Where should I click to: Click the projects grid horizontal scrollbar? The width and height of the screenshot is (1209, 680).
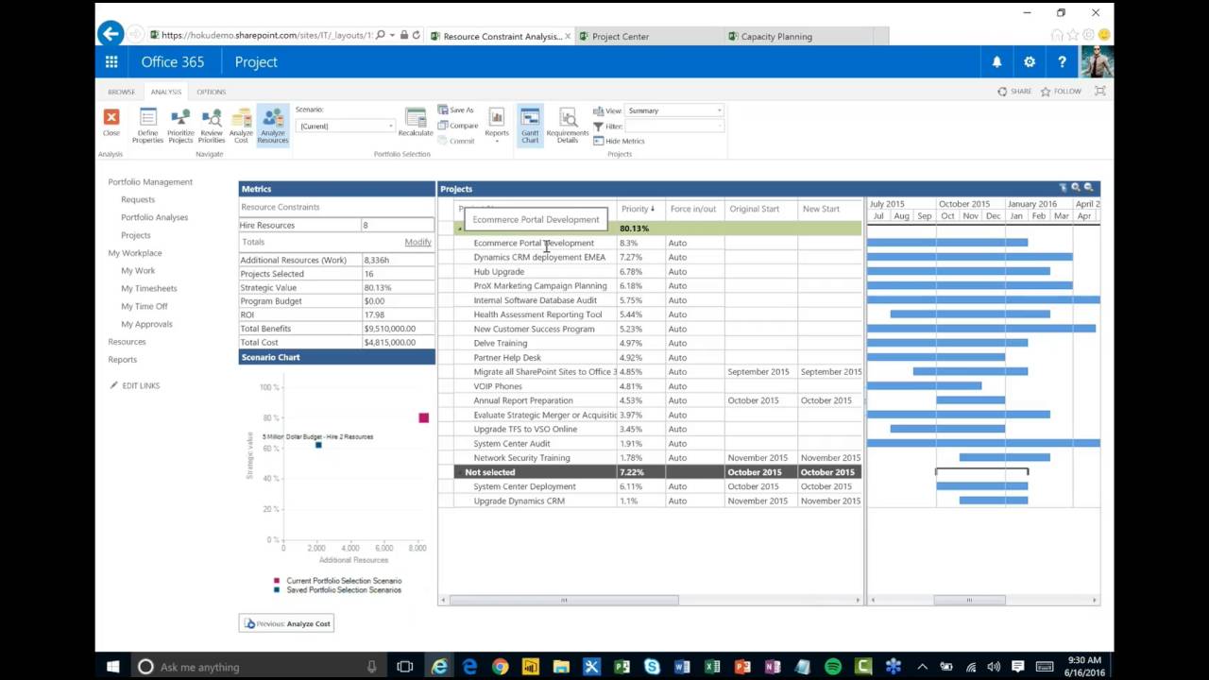tap(564, 600)
